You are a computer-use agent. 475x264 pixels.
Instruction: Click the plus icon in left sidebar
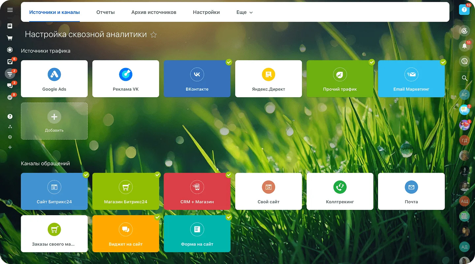coord(10,147)
